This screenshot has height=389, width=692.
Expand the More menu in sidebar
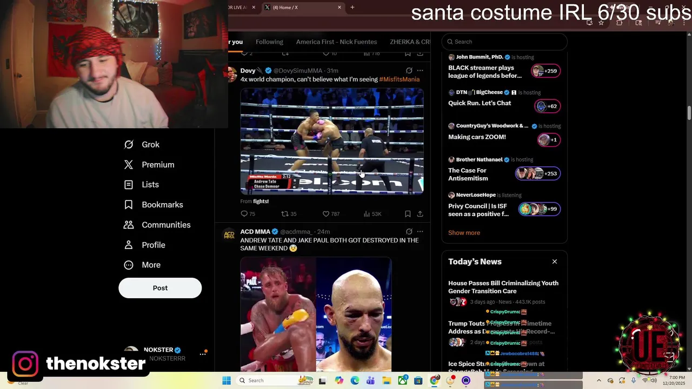pos(143,265)
